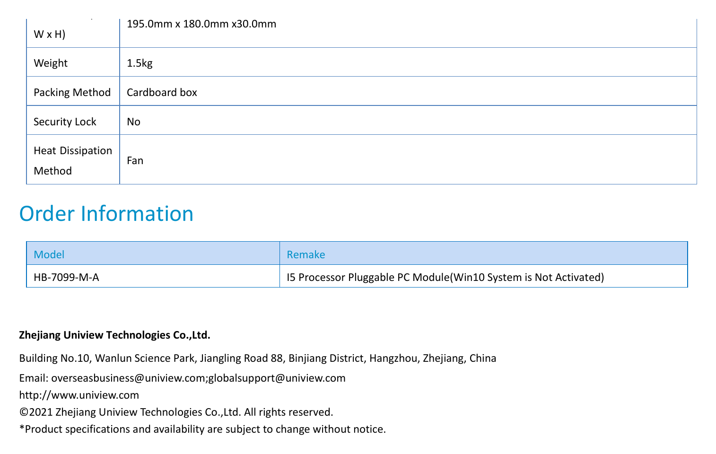Click the globalsupport@uniview.com email address

277,378
